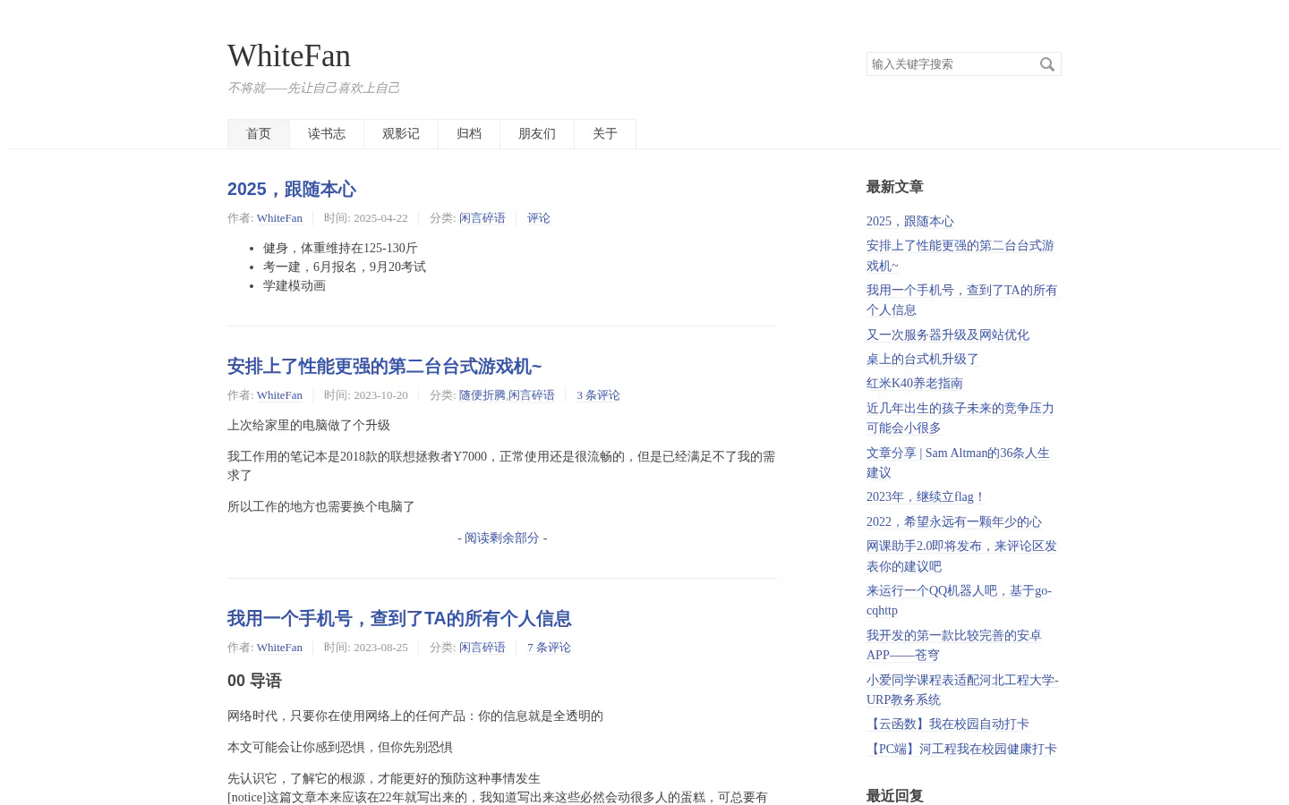Open the WhiteFan site title link
The image size is (1289, 805).
pyautogui.click(x=289, y=55)
